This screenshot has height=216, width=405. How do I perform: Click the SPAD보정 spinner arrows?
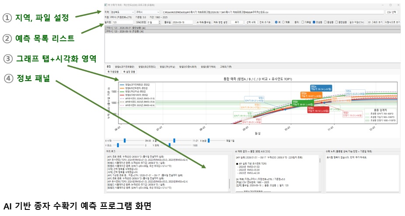[x=159, y=22]
